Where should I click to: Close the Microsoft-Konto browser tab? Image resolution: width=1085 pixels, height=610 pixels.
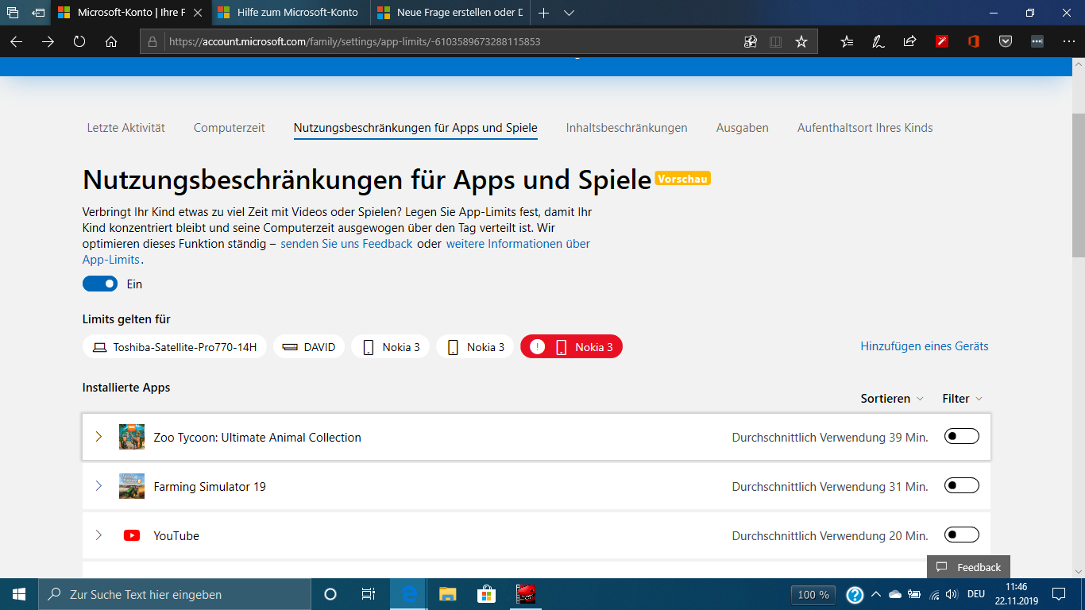point(198,13)
